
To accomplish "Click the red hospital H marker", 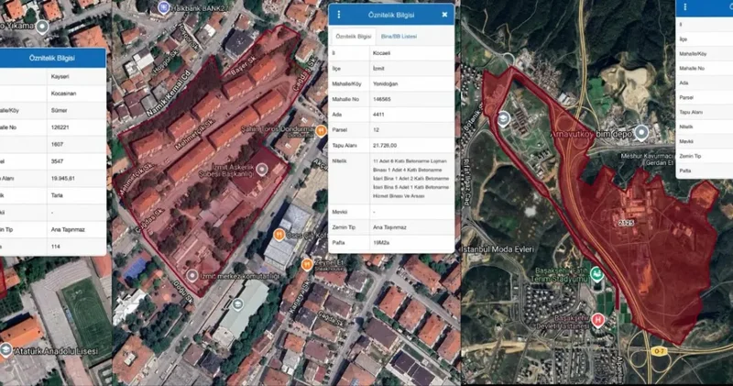I will 598,319.
